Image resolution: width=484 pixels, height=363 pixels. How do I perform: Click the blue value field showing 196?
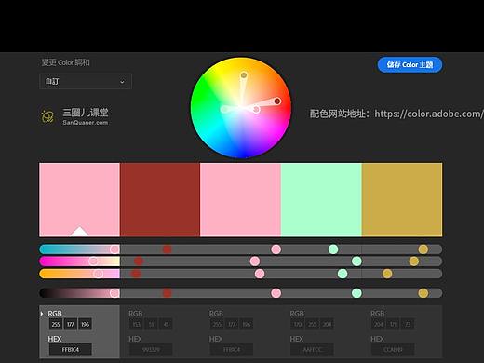[85, 324]
